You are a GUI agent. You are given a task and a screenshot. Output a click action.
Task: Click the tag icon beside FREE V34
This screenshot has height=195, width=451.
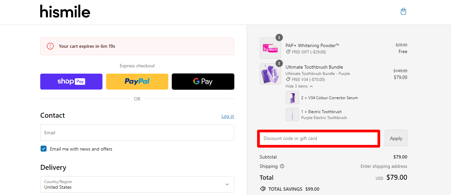click(288, 79)
